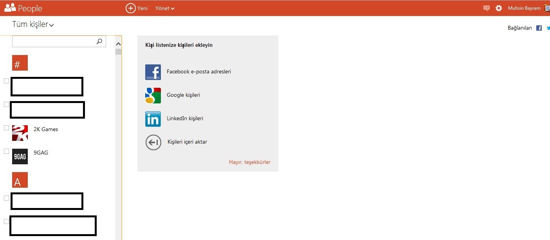Click the LinkedIn logo icon
Screen dimensions: 550x240
153,119
